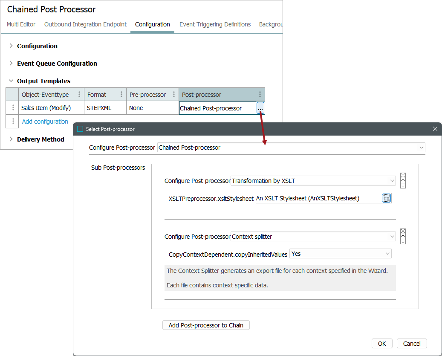Switch to the Event Triggering Definitions tab

(215, 24)
